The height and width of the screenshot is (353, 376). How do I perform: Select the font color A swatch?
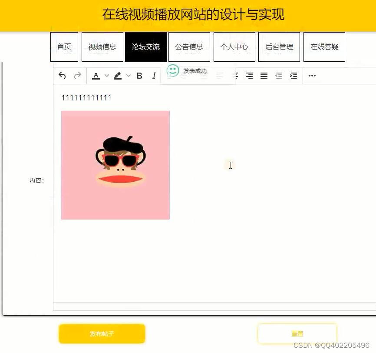96,76
